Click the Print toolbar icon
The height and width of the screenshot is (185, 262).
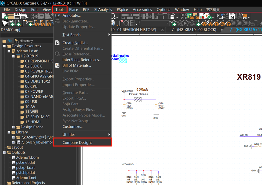(23, 16)
